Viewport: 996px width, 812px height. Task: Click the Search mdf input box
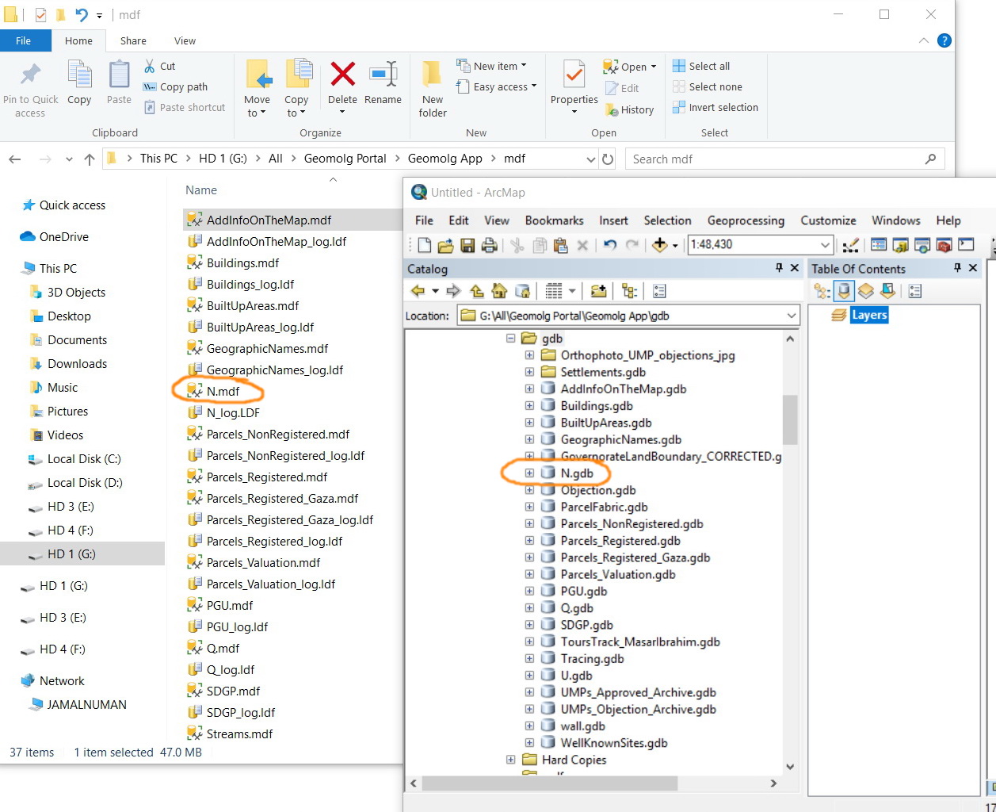pyautogui.click(x=784, y=159)
